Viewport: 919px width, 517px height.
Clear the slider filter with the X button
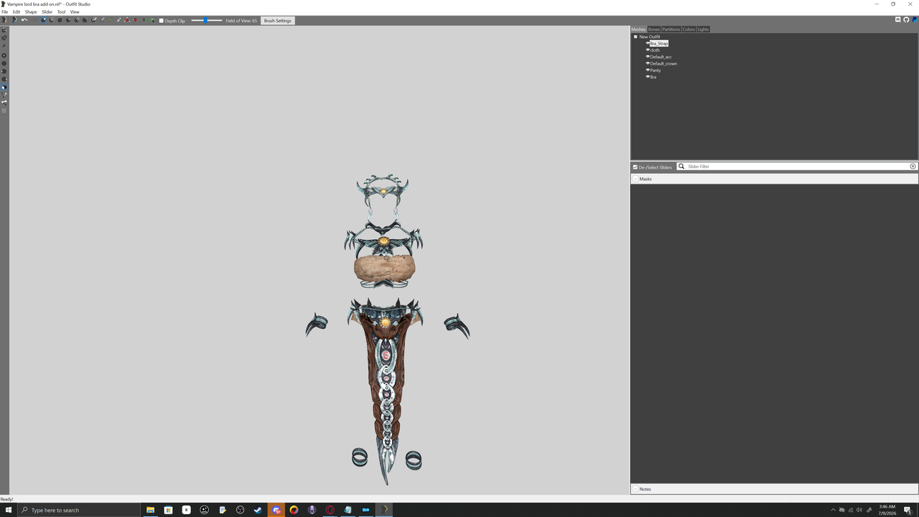(913, 167)
